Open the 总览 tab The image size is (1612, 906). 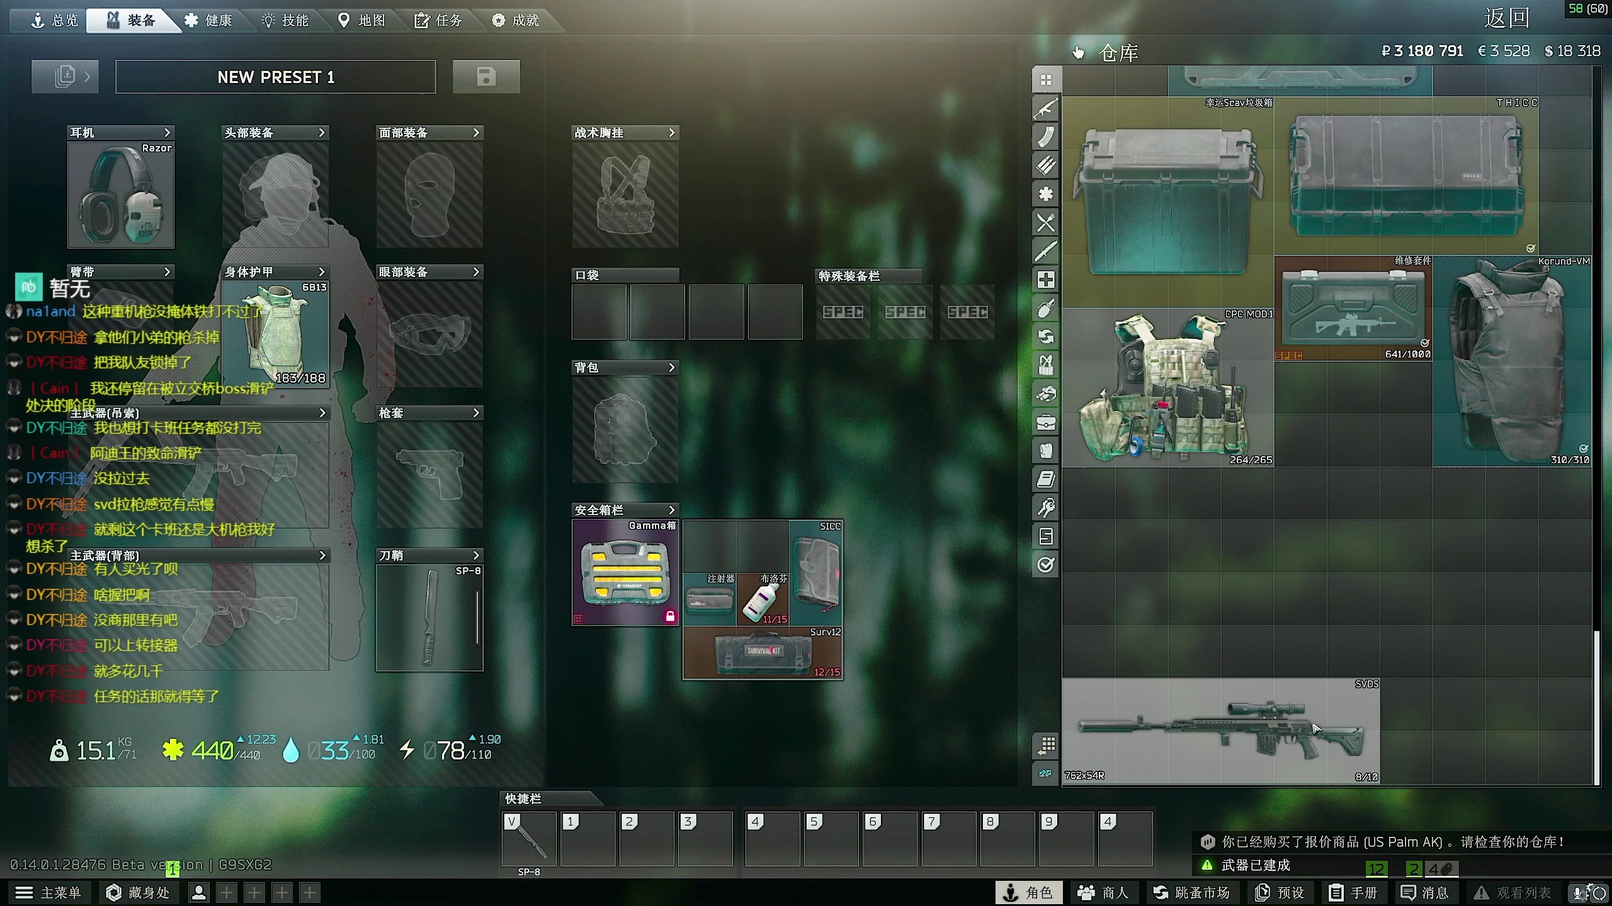[x=54, y=21]
